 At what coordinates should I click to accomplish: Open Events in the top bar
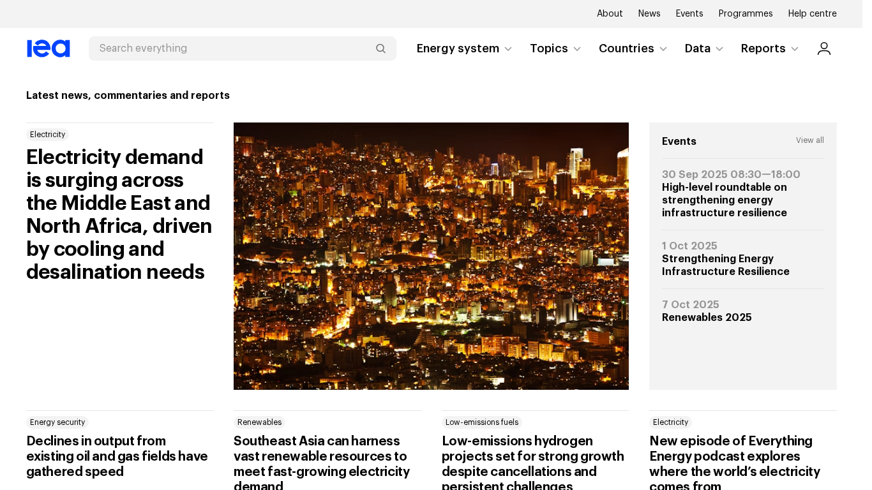pyautogui.click(x=689, y=13)
